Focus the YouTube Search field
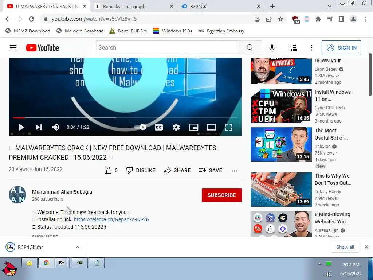 click(167, 48)
